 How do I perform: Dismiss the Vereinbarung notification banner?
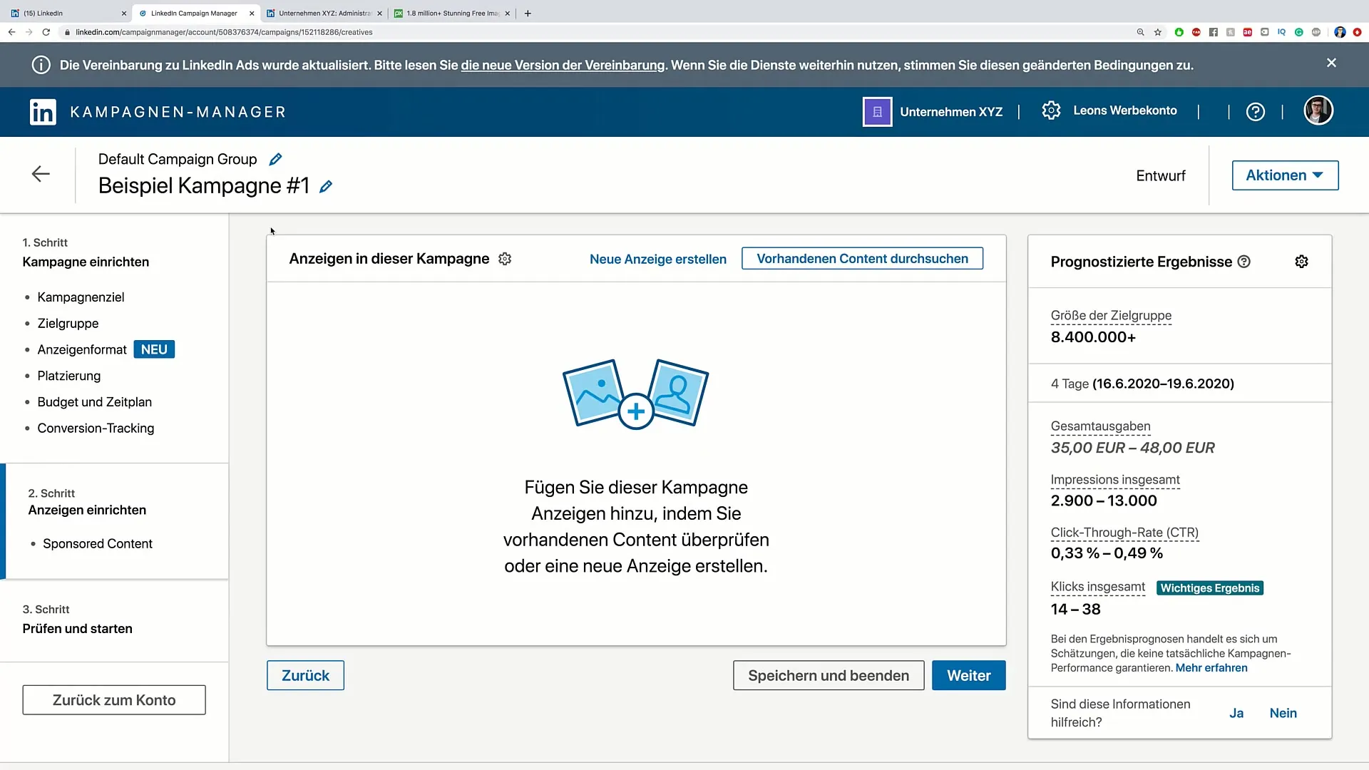[1331, 63]
